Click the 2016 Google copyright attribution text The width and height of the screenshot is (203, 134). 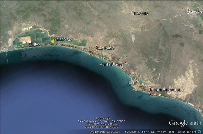[x=101, y=118]
